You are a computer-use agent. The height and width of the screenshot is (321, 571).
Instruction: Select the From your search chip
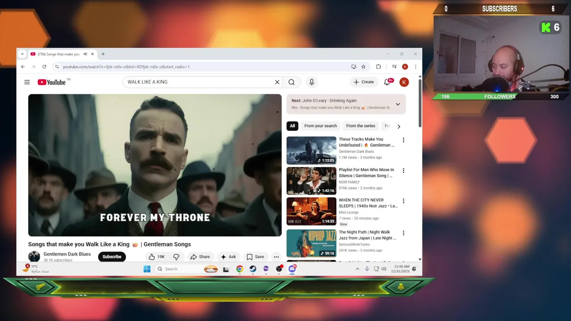(320, 126)
